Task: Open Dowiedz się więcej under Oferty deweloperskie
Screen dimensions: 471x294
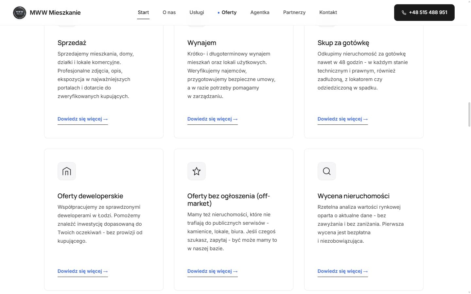Action: 83,271
